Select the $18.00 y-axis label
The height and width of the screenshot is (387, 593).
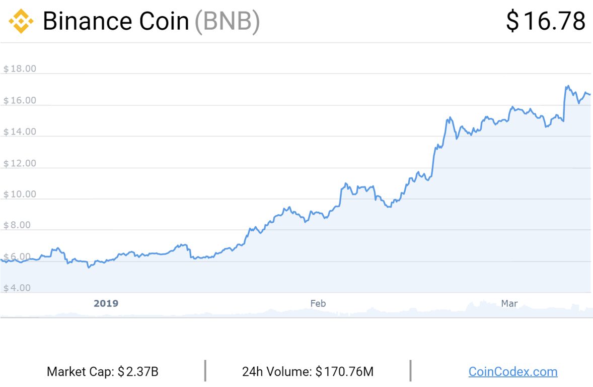20,69
